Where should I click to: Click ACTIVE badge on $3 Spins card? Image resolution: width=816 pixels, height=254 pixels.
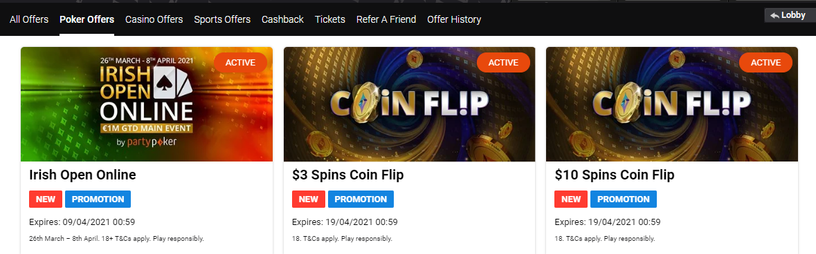(503, 63)
